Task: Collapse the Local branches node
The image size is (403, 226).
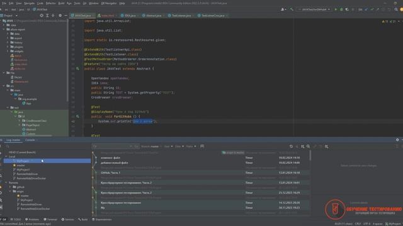Action: point(6,156)
